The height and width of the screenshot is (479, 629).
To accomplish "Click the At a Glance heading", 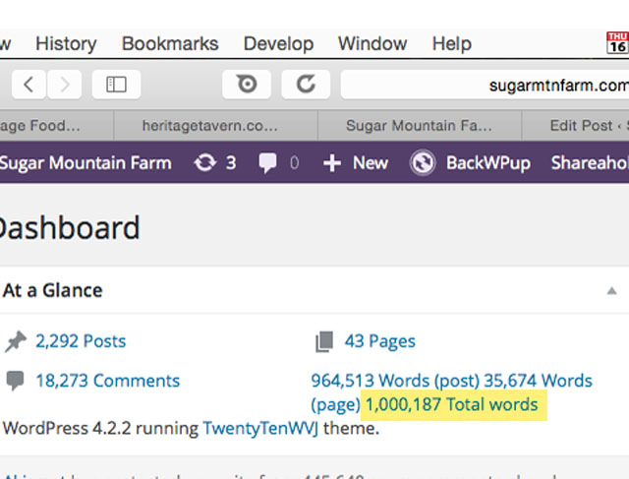I will click(52, 290).
